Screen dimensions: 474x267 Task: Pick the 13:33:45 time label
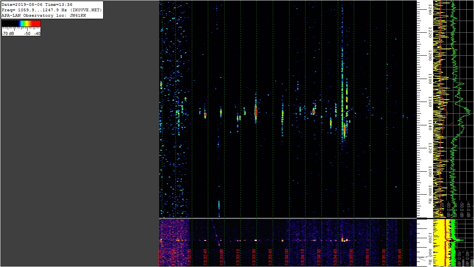tap(270, 257)
